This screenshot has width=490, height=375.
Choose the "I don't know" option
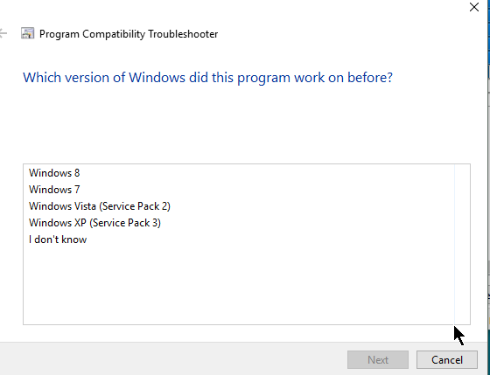(x=58, y=240)
